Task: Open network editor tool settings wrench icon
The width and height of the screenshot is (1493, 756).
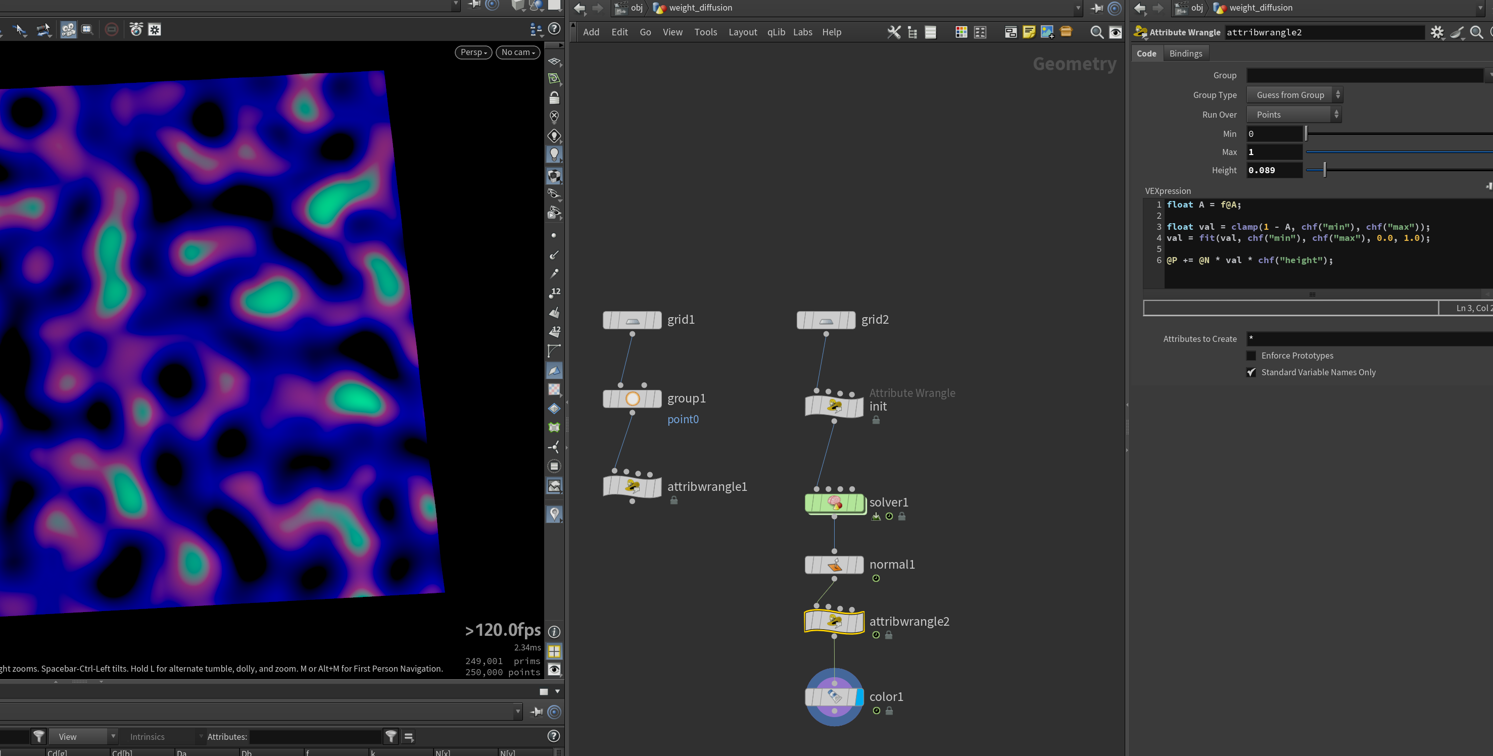Action: [x=894, y=32]
